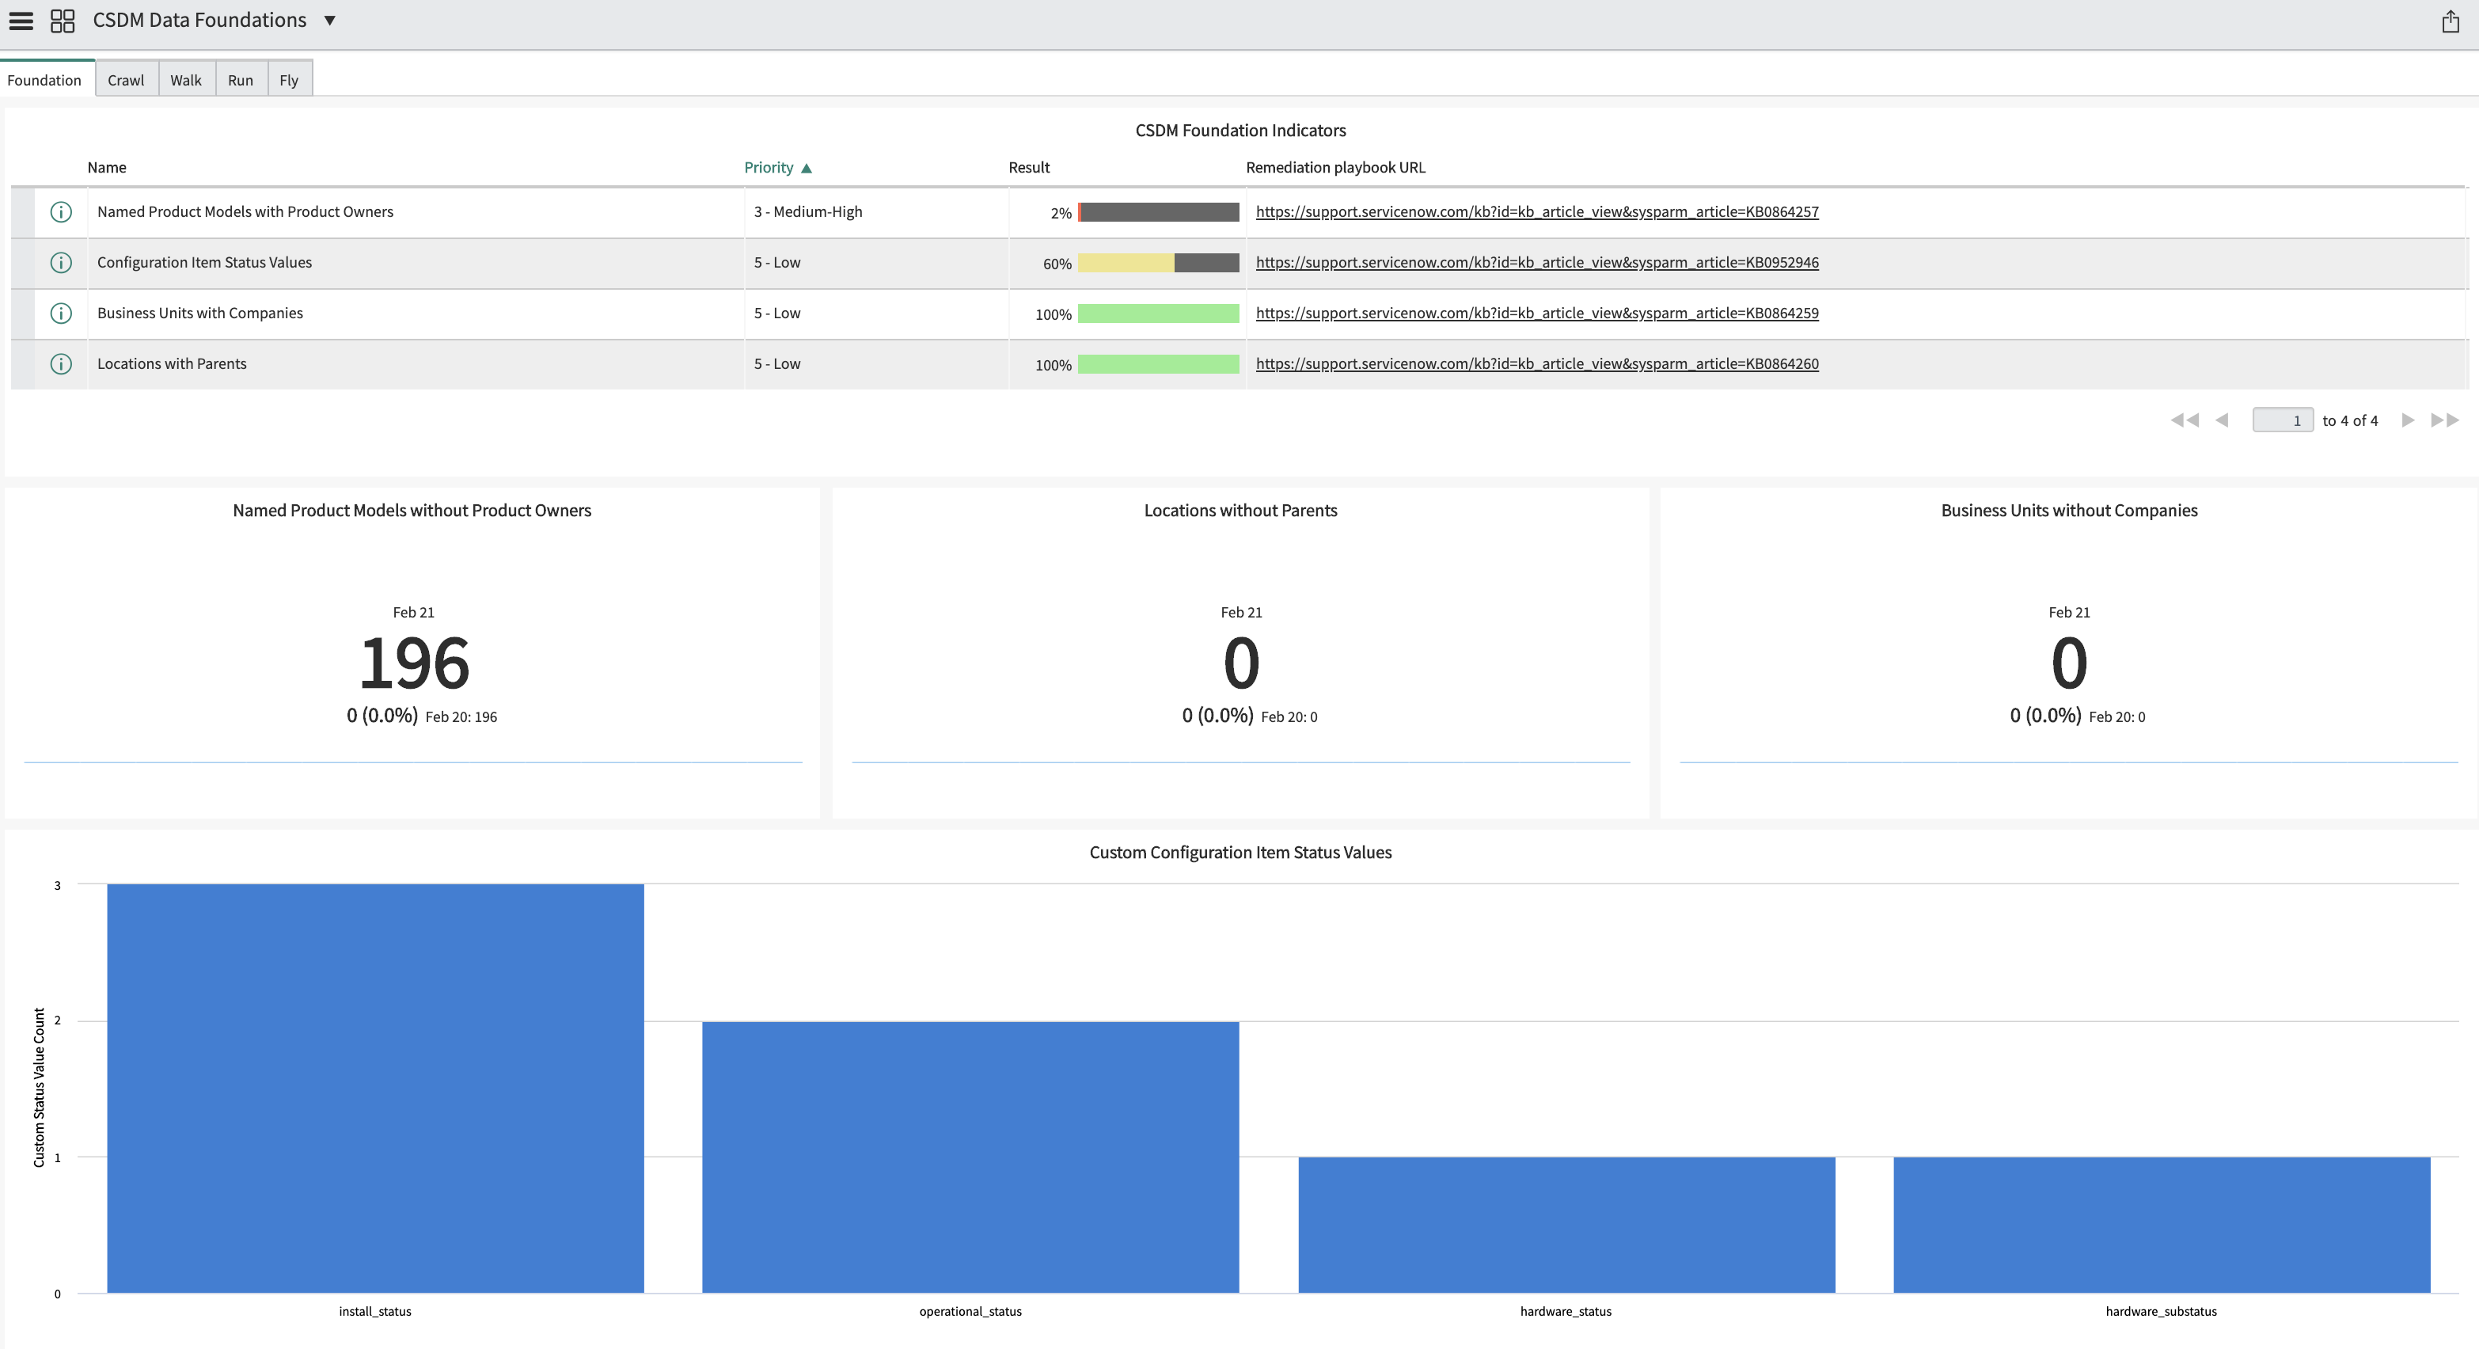Jump to first page of indicators
Image resolution: width=2479 pixels, height=1349 pixels.
(x=2184, y=420)
